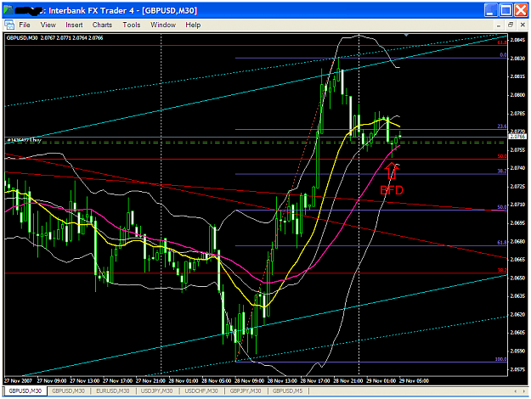Restore down the chart child window
This screenshot has height=399, width=531.
tap(511, 25)
